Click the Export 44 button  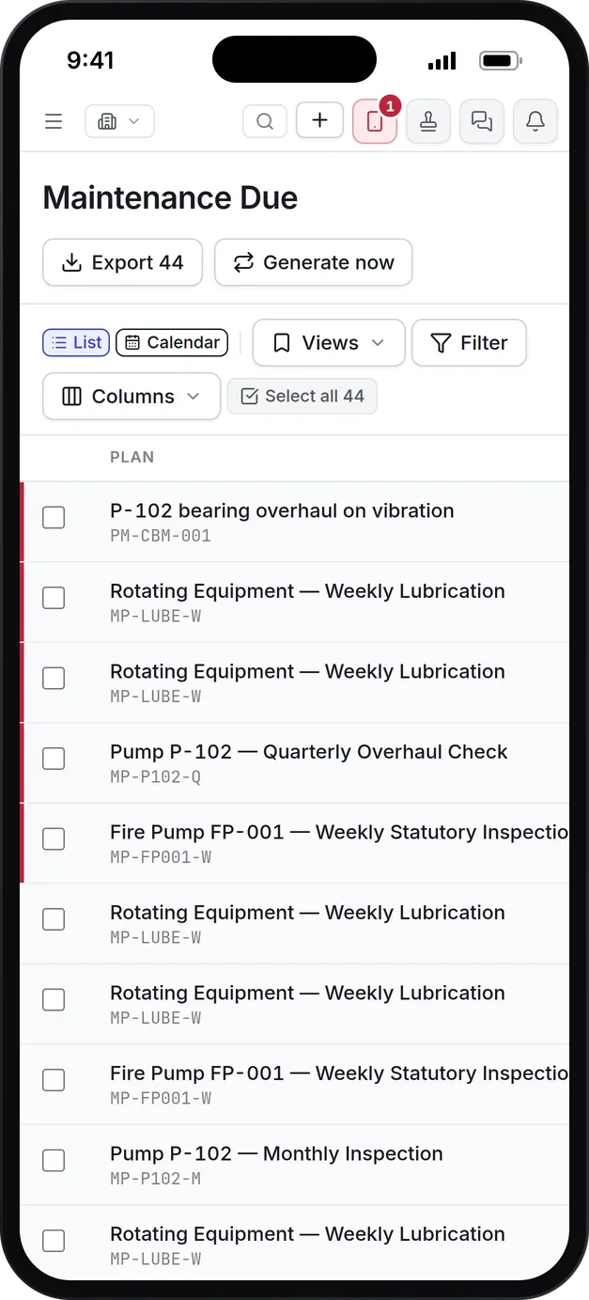pyautogui.click(x=122, y=262)
